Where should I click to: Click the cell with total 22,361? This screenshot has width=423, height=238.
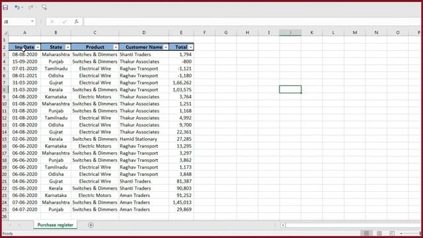[181, 132]
